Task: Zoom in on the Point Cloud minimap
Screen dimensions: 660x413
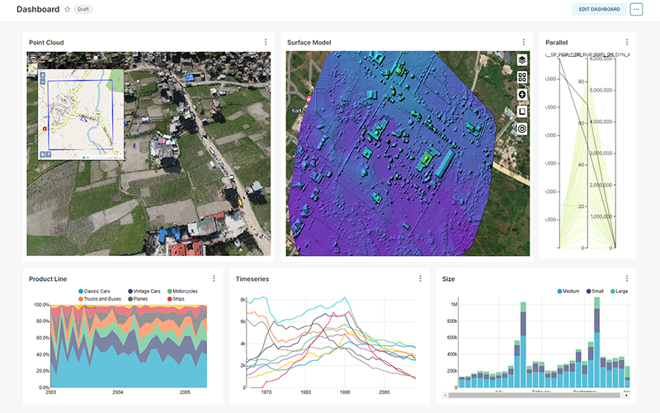Action: click(x=43, y=75)
